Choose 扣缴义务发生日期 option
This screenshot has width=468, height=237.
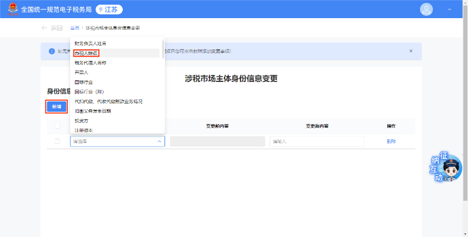[117, 111]
